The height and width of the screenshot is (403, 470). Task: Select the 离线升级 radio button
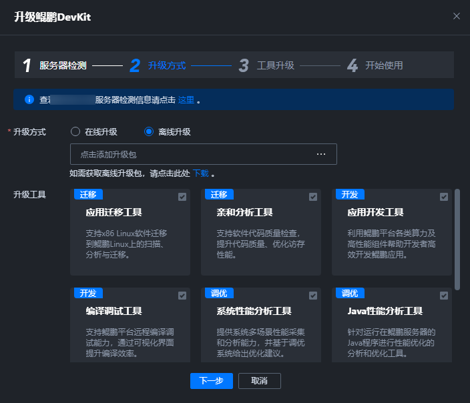[x=149, y=131]
